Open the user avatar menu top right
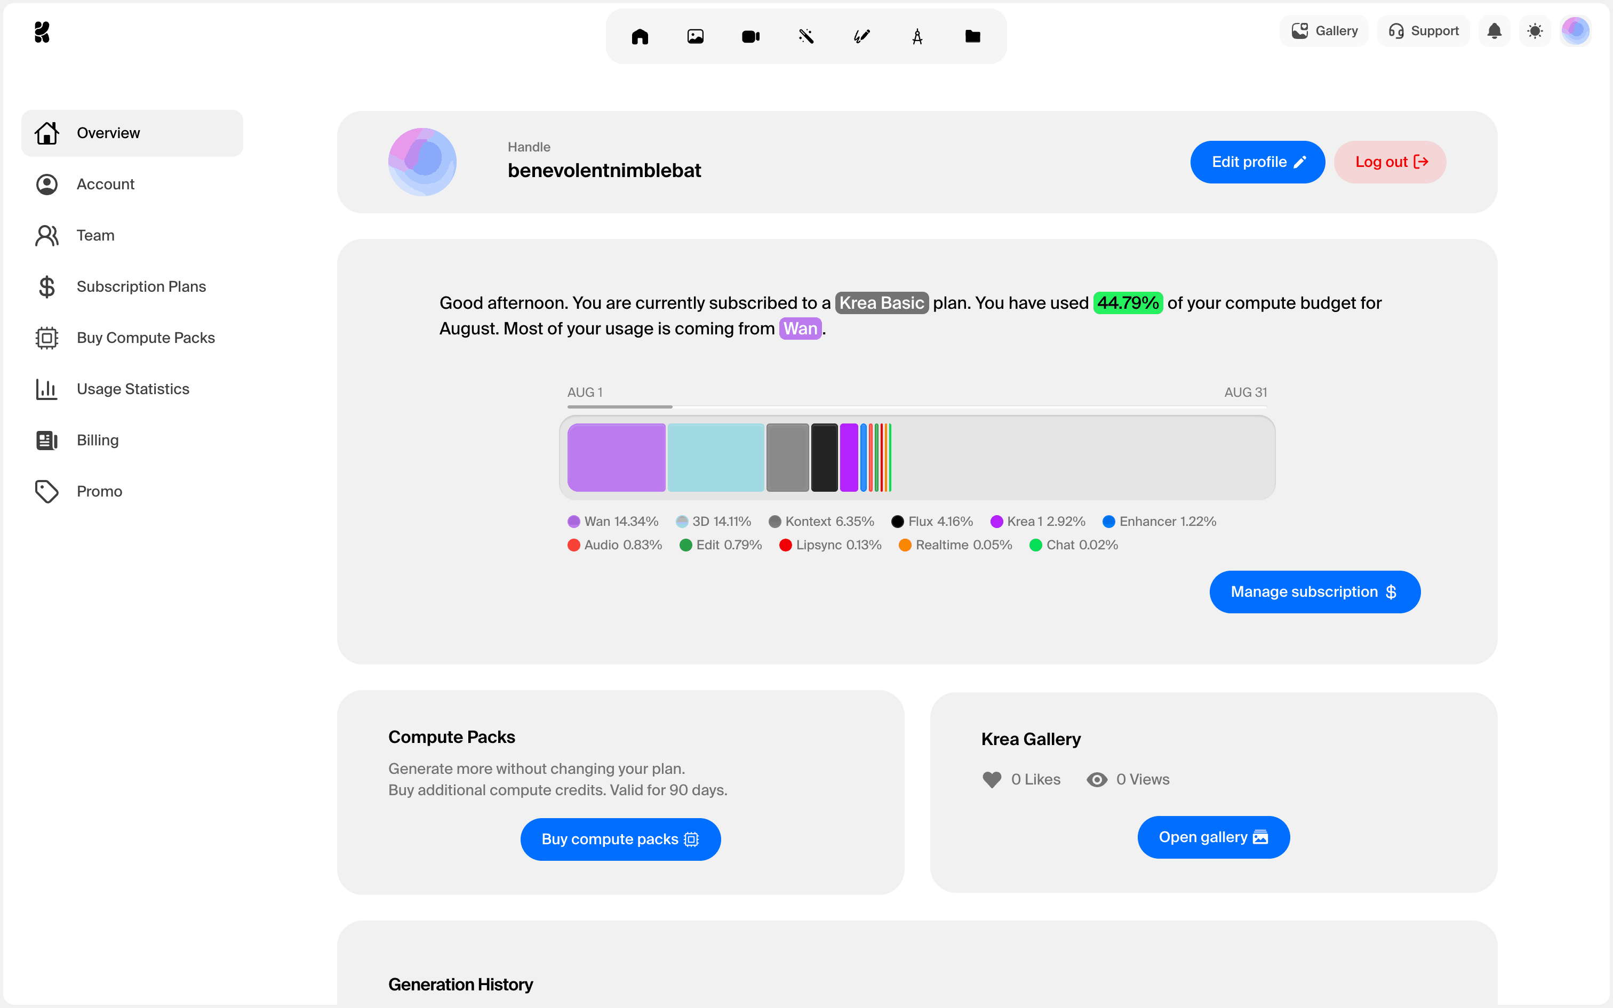 click(1576, 31)
